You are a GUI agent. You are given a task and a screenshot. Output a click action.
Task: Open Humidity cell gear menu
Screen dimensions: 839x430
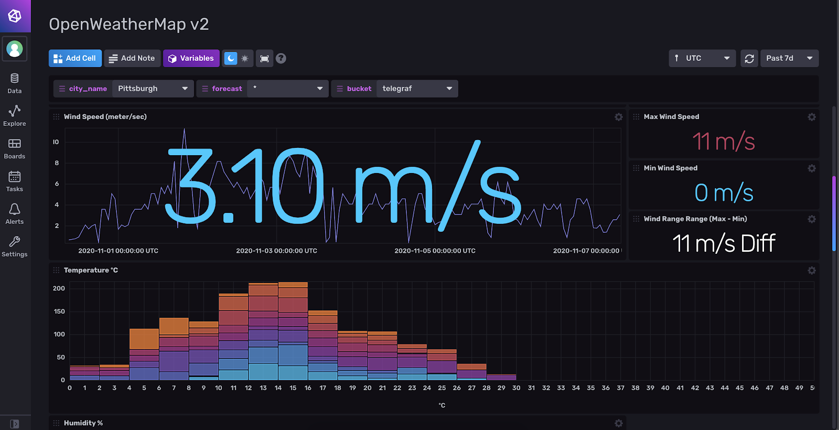coord(619,423)
